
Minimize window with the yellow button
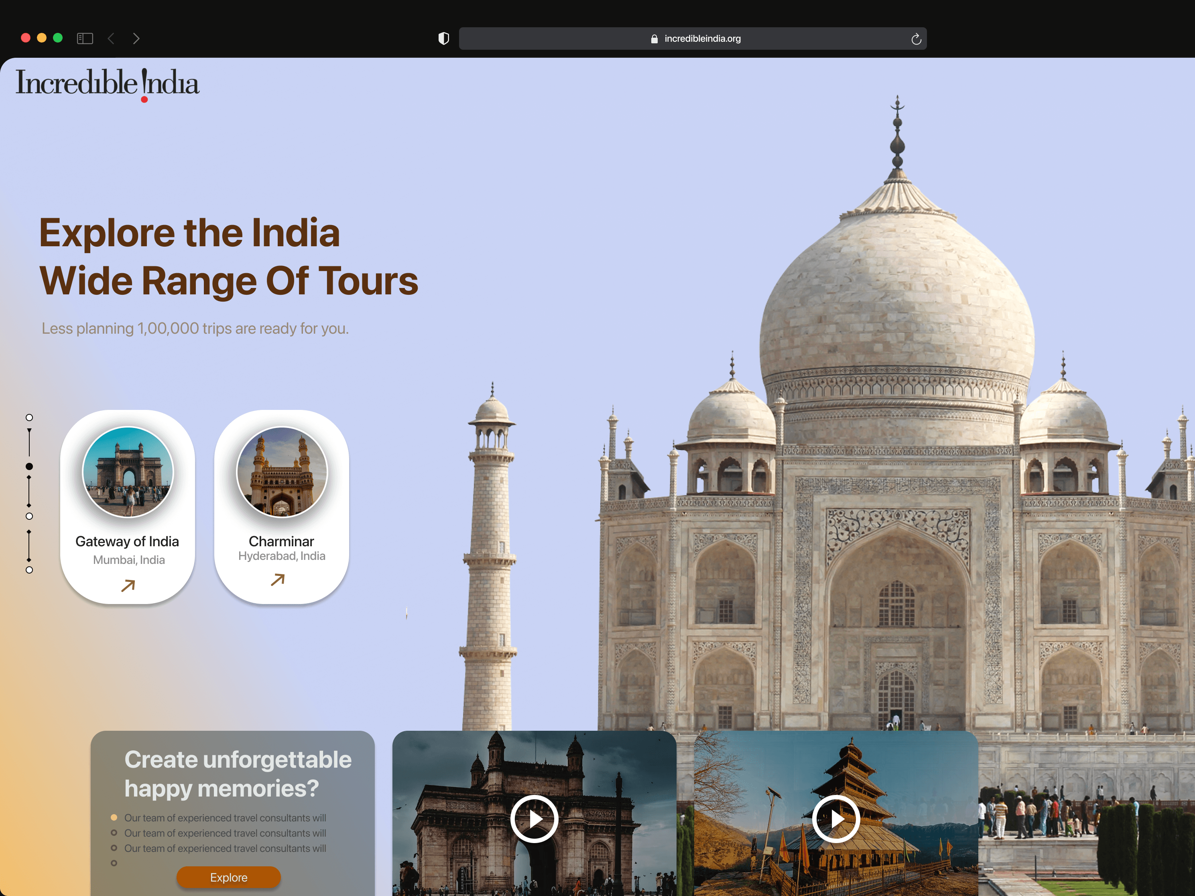point(42,38)
